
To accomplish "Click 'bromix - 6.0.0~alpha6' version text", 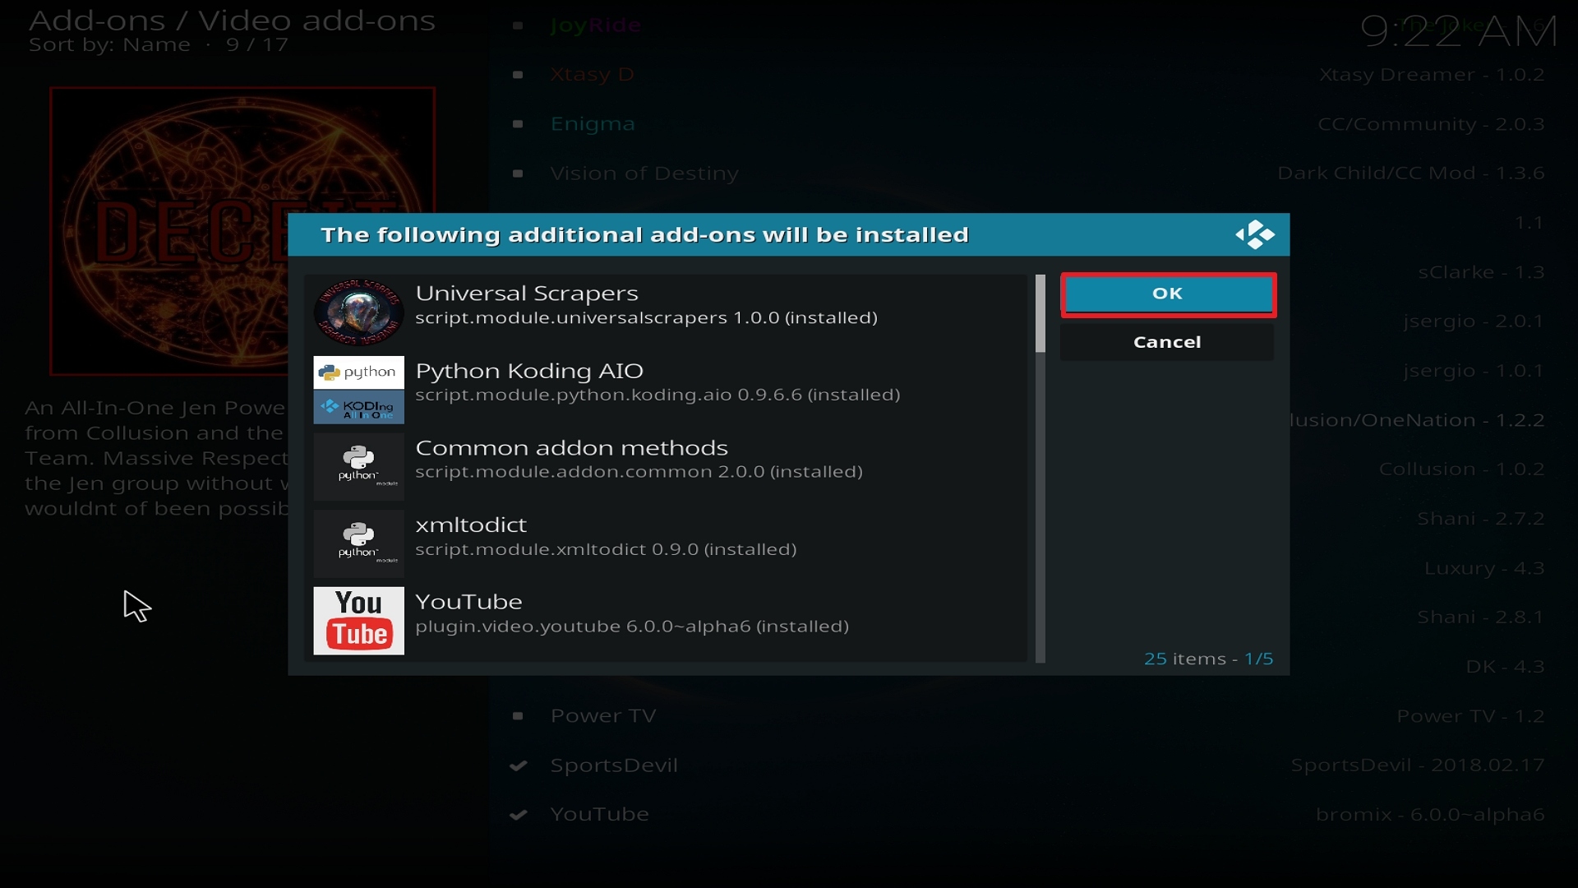I will [x=1430, y=815].
